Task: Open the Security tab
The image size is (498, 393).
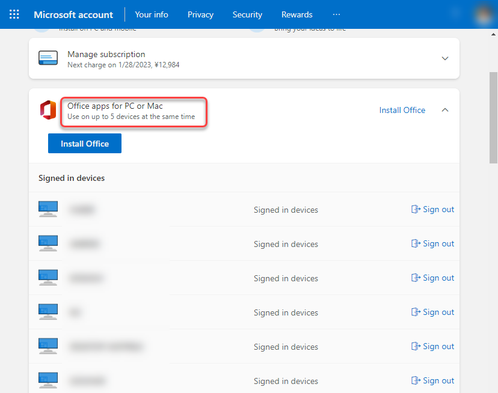Action: (247, 14)
